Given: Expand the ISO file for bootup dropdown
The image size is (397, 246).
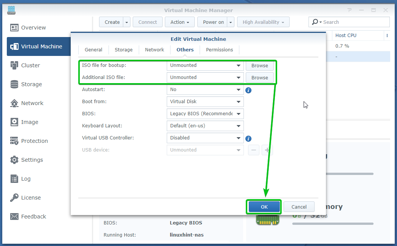Looking at the screenshot, I should click(x=205, y=65).
